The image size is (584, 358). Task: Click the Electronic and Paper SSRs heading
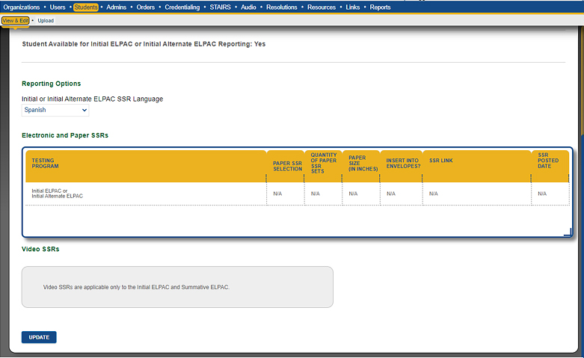point(65,135)
